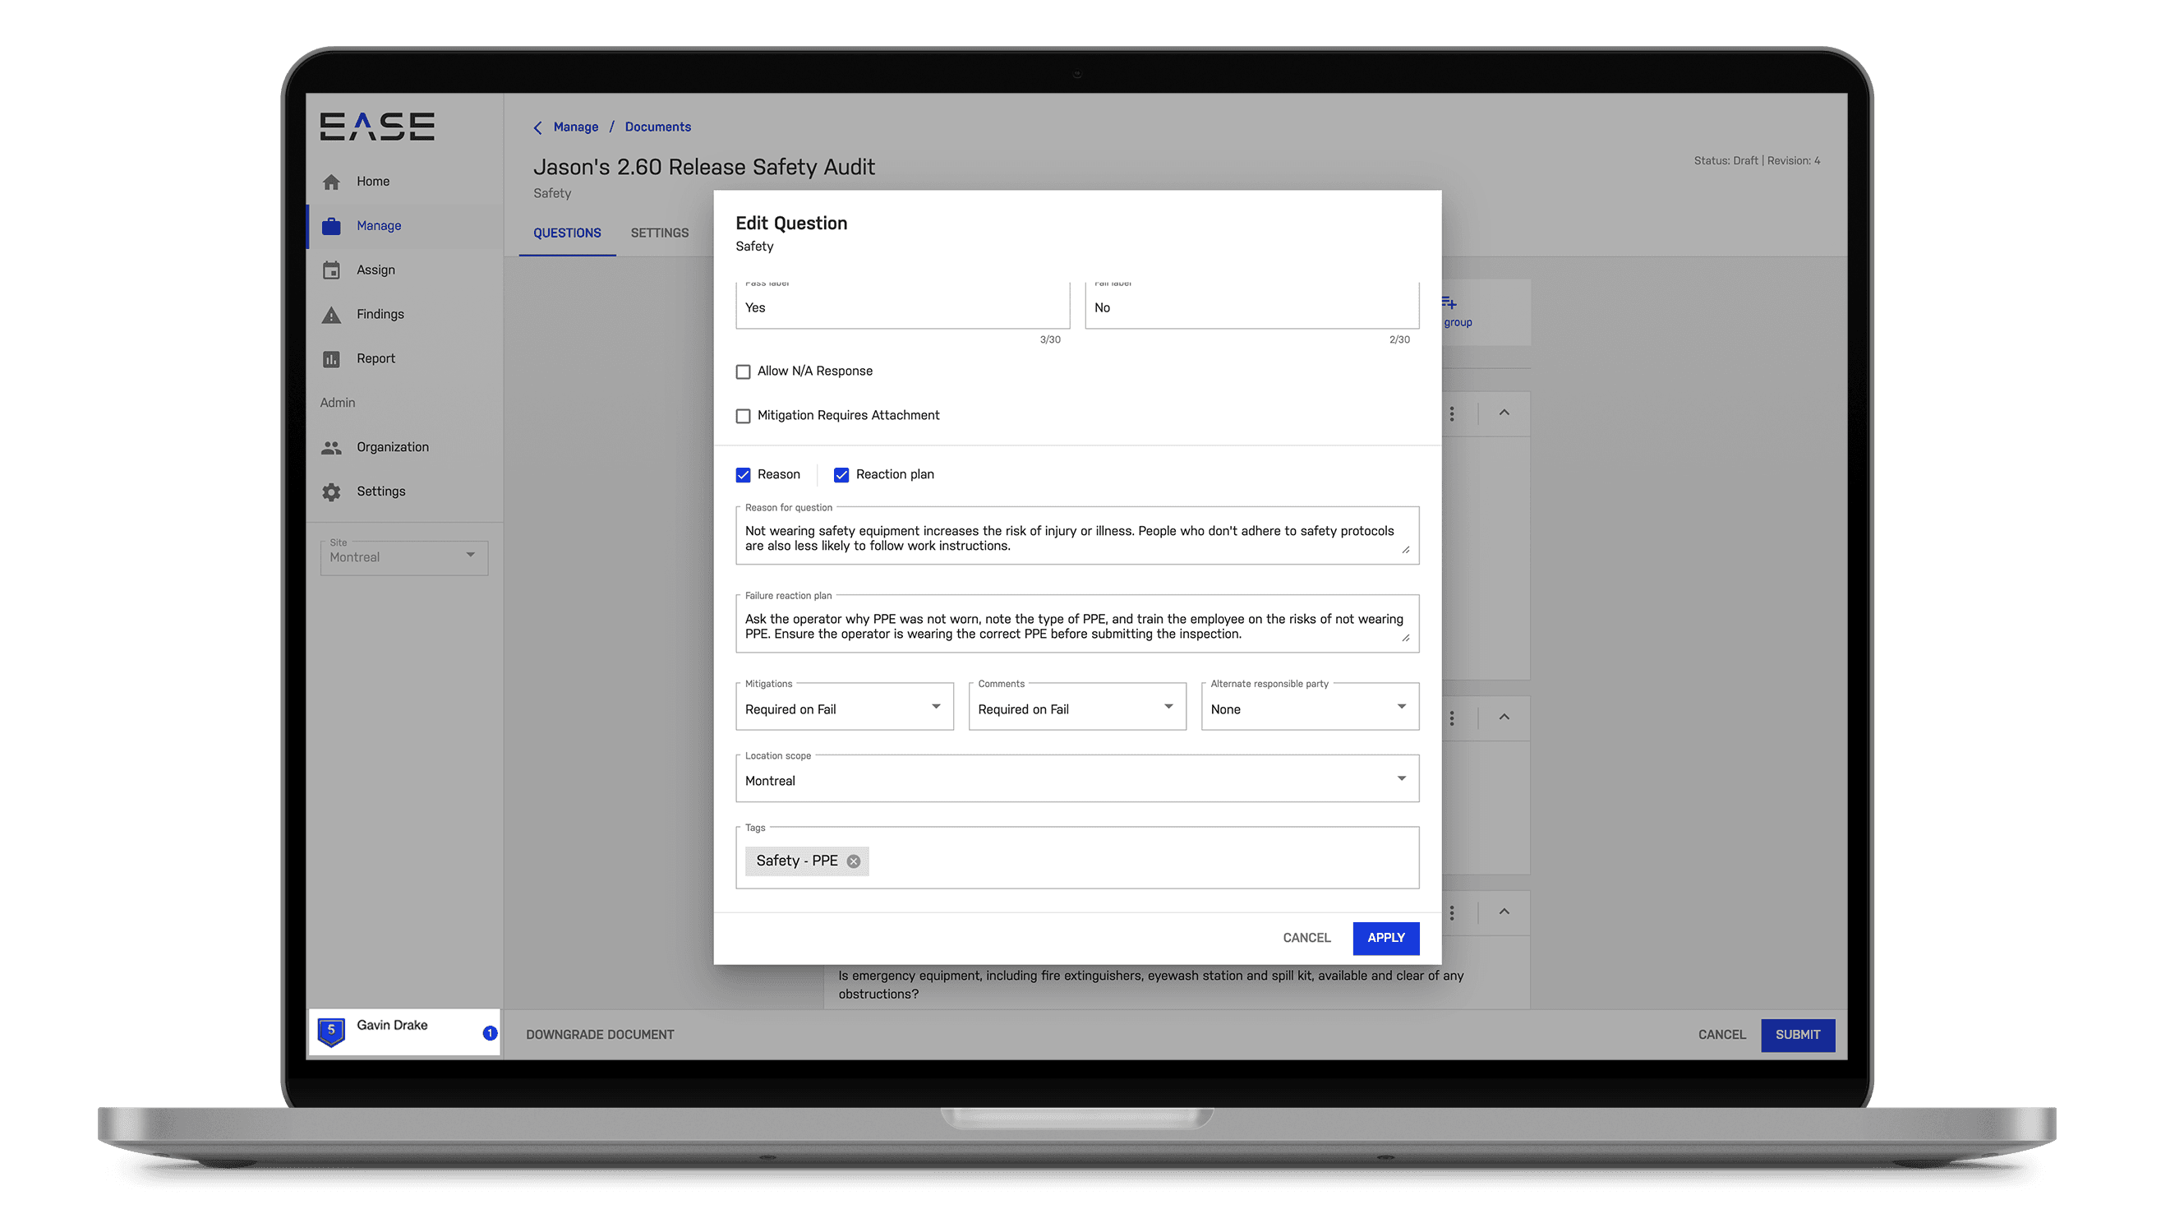The image size is (2161, 1223).
Task: Select the Home icon in sidebar
Action: point(332,181)
